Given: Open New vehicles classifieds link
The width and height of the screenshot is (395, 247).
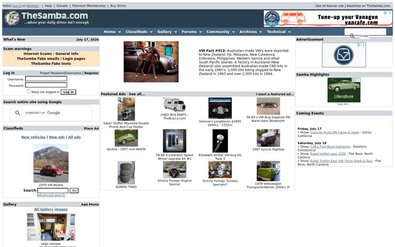Looking at the screenshot, I should [x=33, y=137].
